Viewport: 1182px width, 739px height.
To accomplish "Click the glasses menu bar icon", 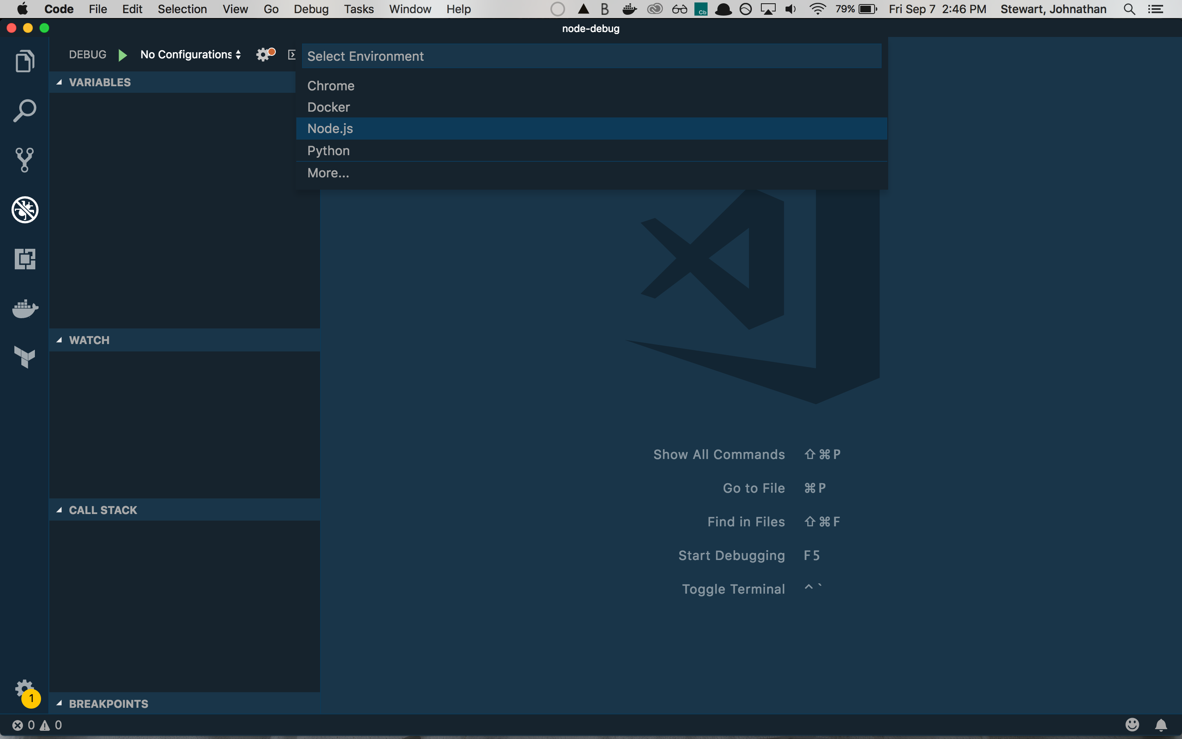I will tap(679, 9).
